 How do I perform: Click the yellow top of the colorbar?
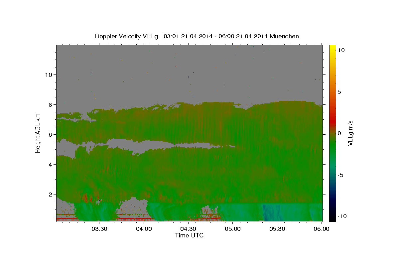(x=332, y=48)
